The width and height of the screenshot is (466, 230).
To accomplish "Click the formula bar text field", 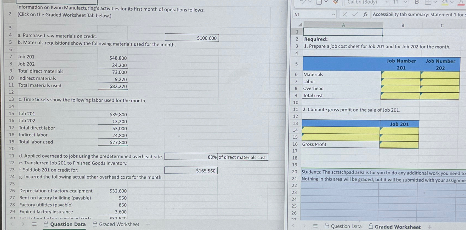I will 419,15.
